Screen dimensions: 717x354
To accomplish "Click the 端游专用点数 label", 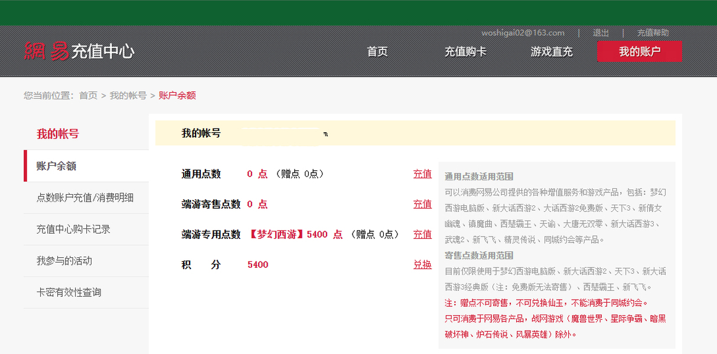I will tap(211, 234).
